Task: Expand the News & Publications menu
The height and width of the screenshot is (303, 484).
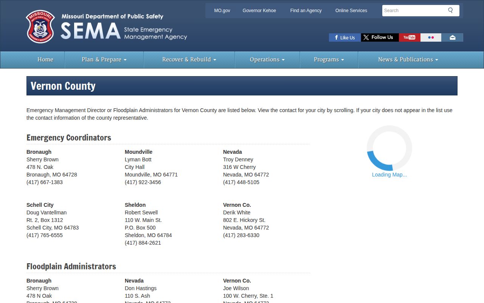Action: tap(408, 59)
